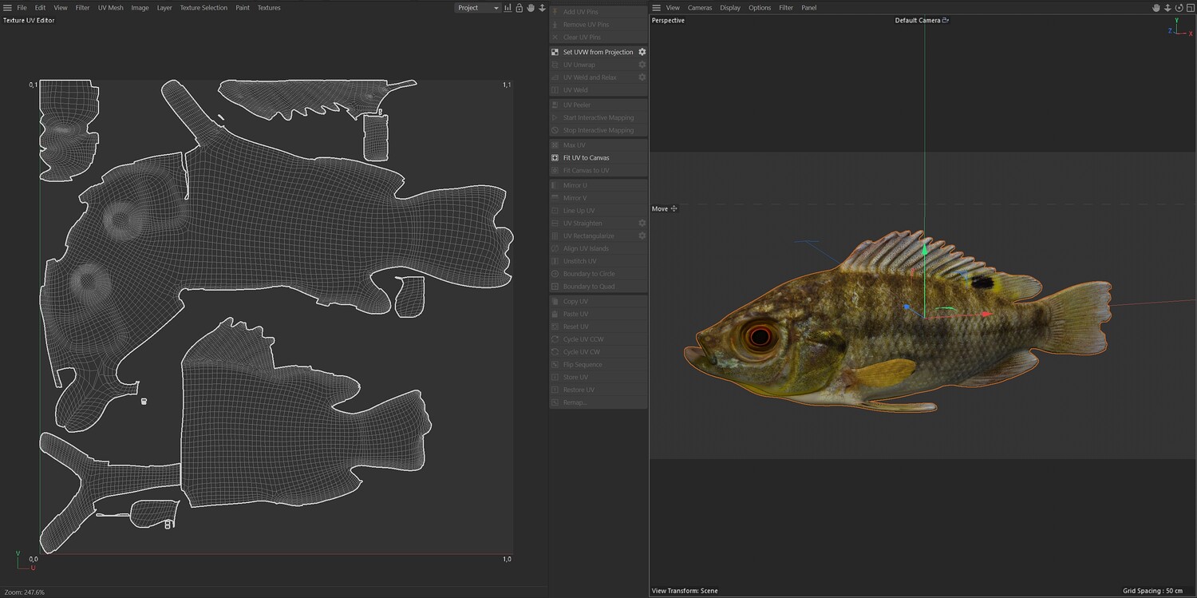The width and height of the screenshot is (1197, 598).
Task: Open the Image menu
Action: pos(140,8)
